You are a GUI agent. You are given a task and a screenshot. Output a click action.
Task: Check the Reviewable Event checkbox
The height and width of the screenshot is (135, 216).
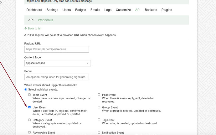click(x=29, y=132)
